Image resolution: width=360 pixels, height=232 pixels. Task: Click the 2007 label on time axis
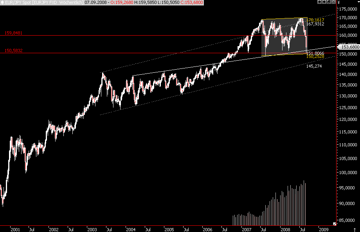pos(247,230)
